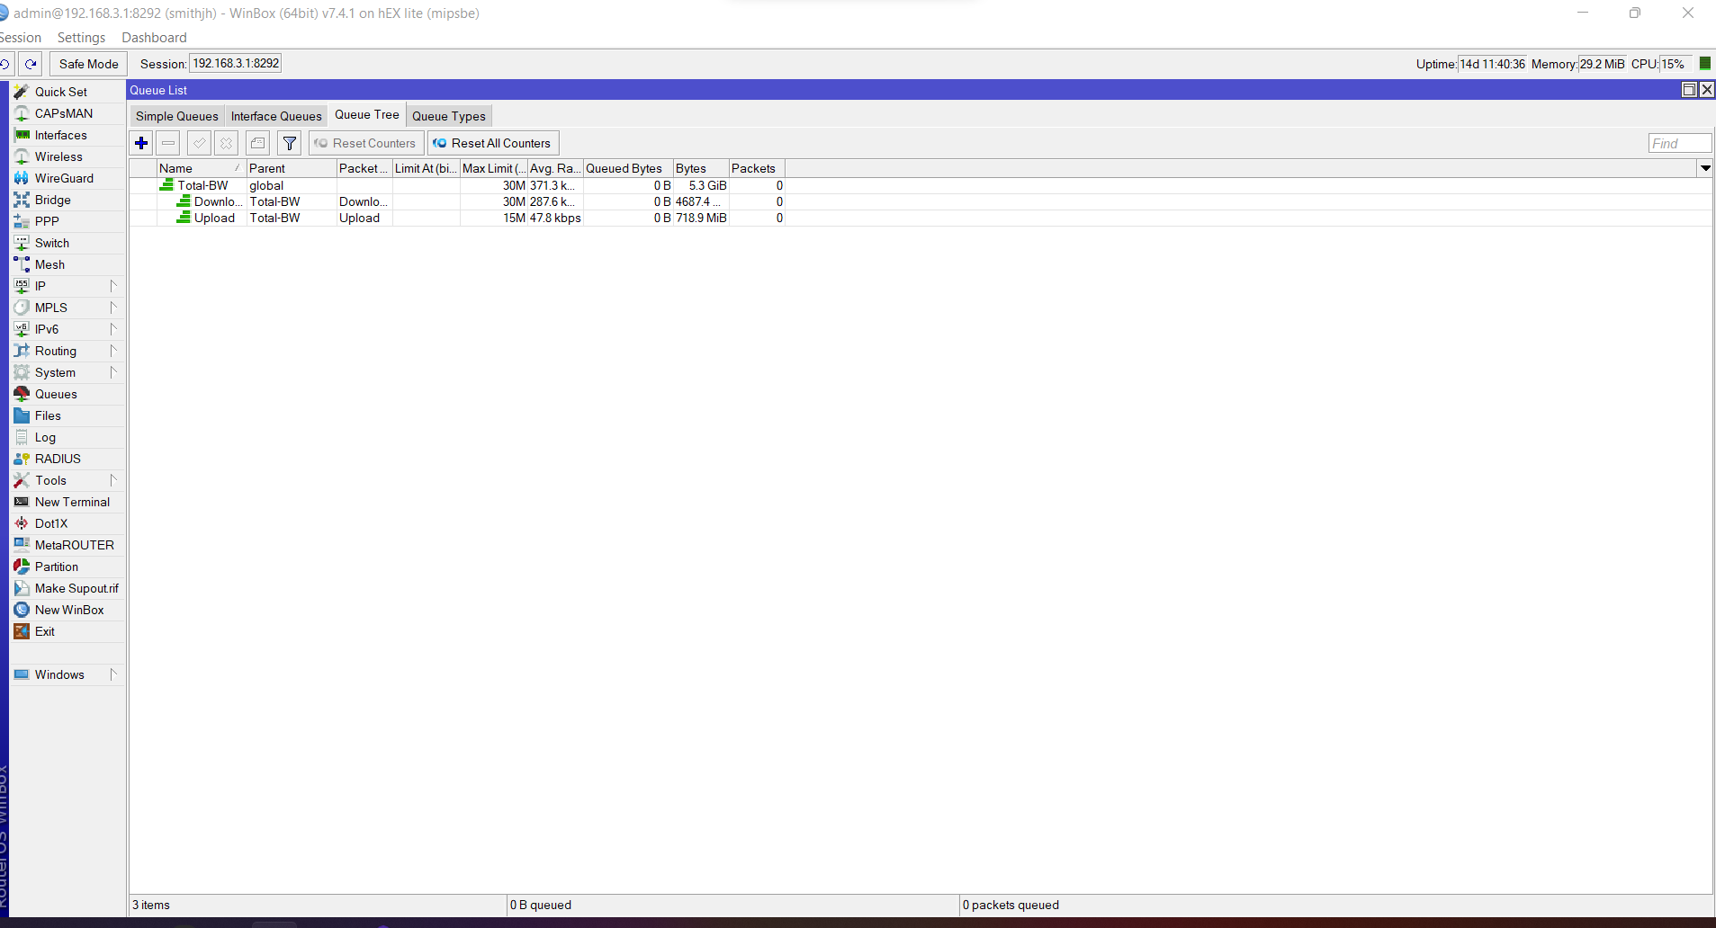Click the Reset All Counters button
Viewport: 1716px width, 928px height.
point(493,143)
